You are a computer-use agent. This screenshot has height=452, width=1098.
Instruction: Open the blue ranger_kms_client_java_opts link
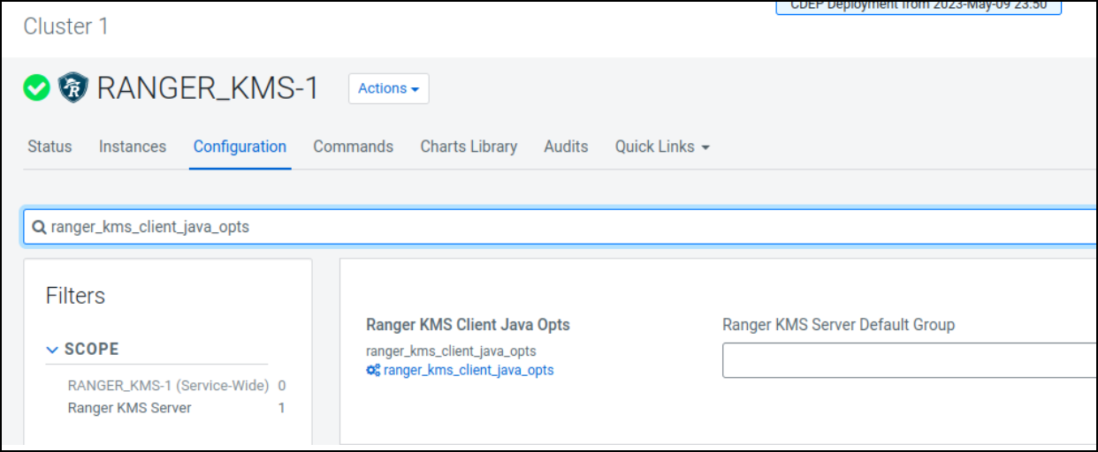(x=469, y=371)
